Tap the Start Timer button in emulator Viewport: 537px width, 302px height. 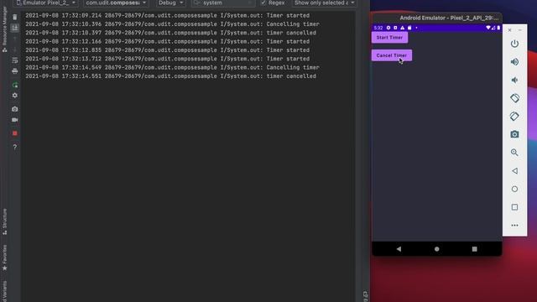389,37
